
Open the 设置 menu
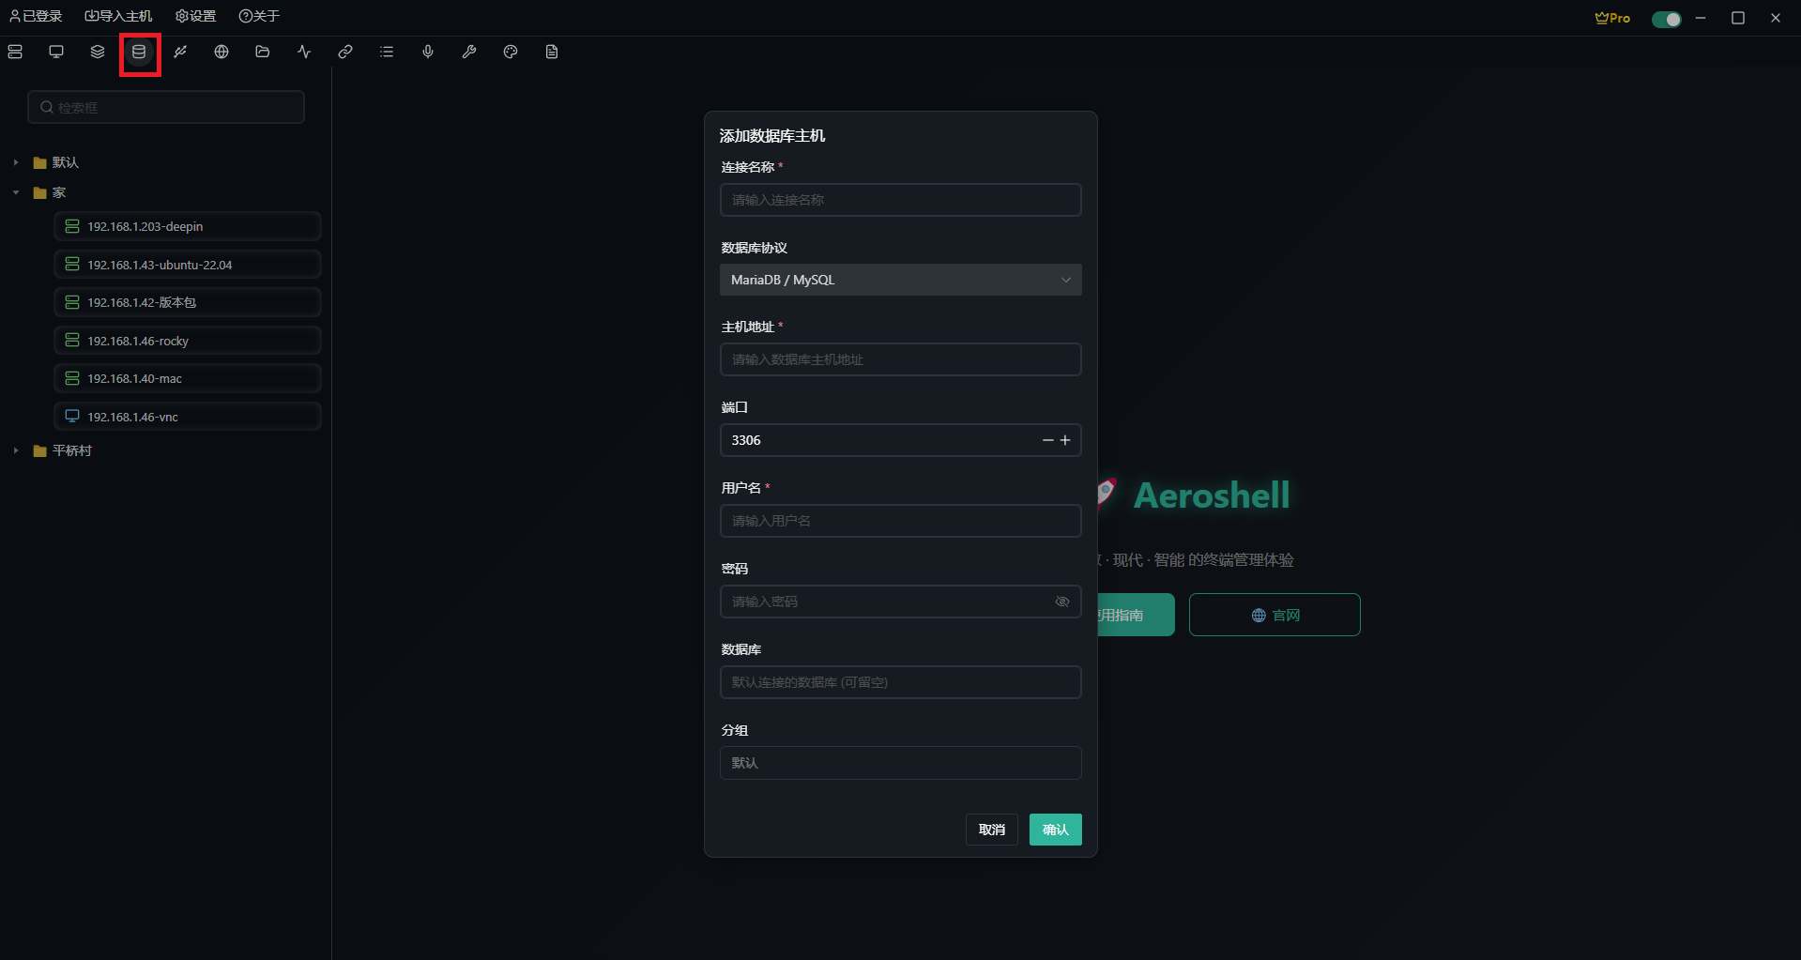195,16
